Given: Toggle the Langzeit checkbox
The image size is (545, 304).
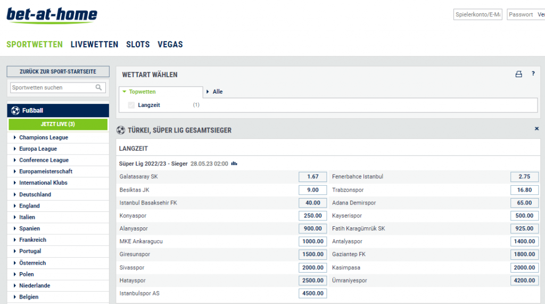Looking at the screenshot, I should pos(131,105).
